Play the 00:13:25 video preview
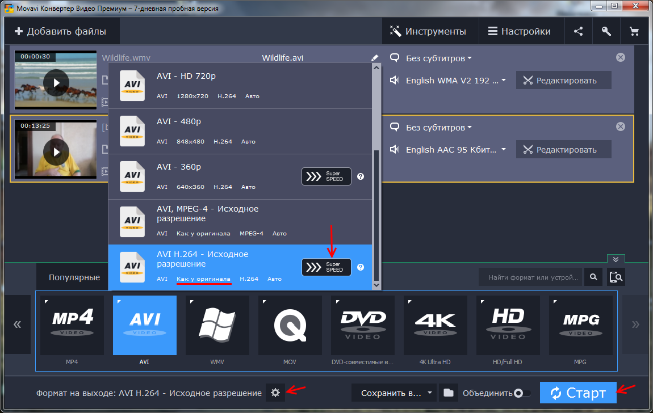Image resolution: width=653 pixels, height=413 pixels. tap(56, 152)
